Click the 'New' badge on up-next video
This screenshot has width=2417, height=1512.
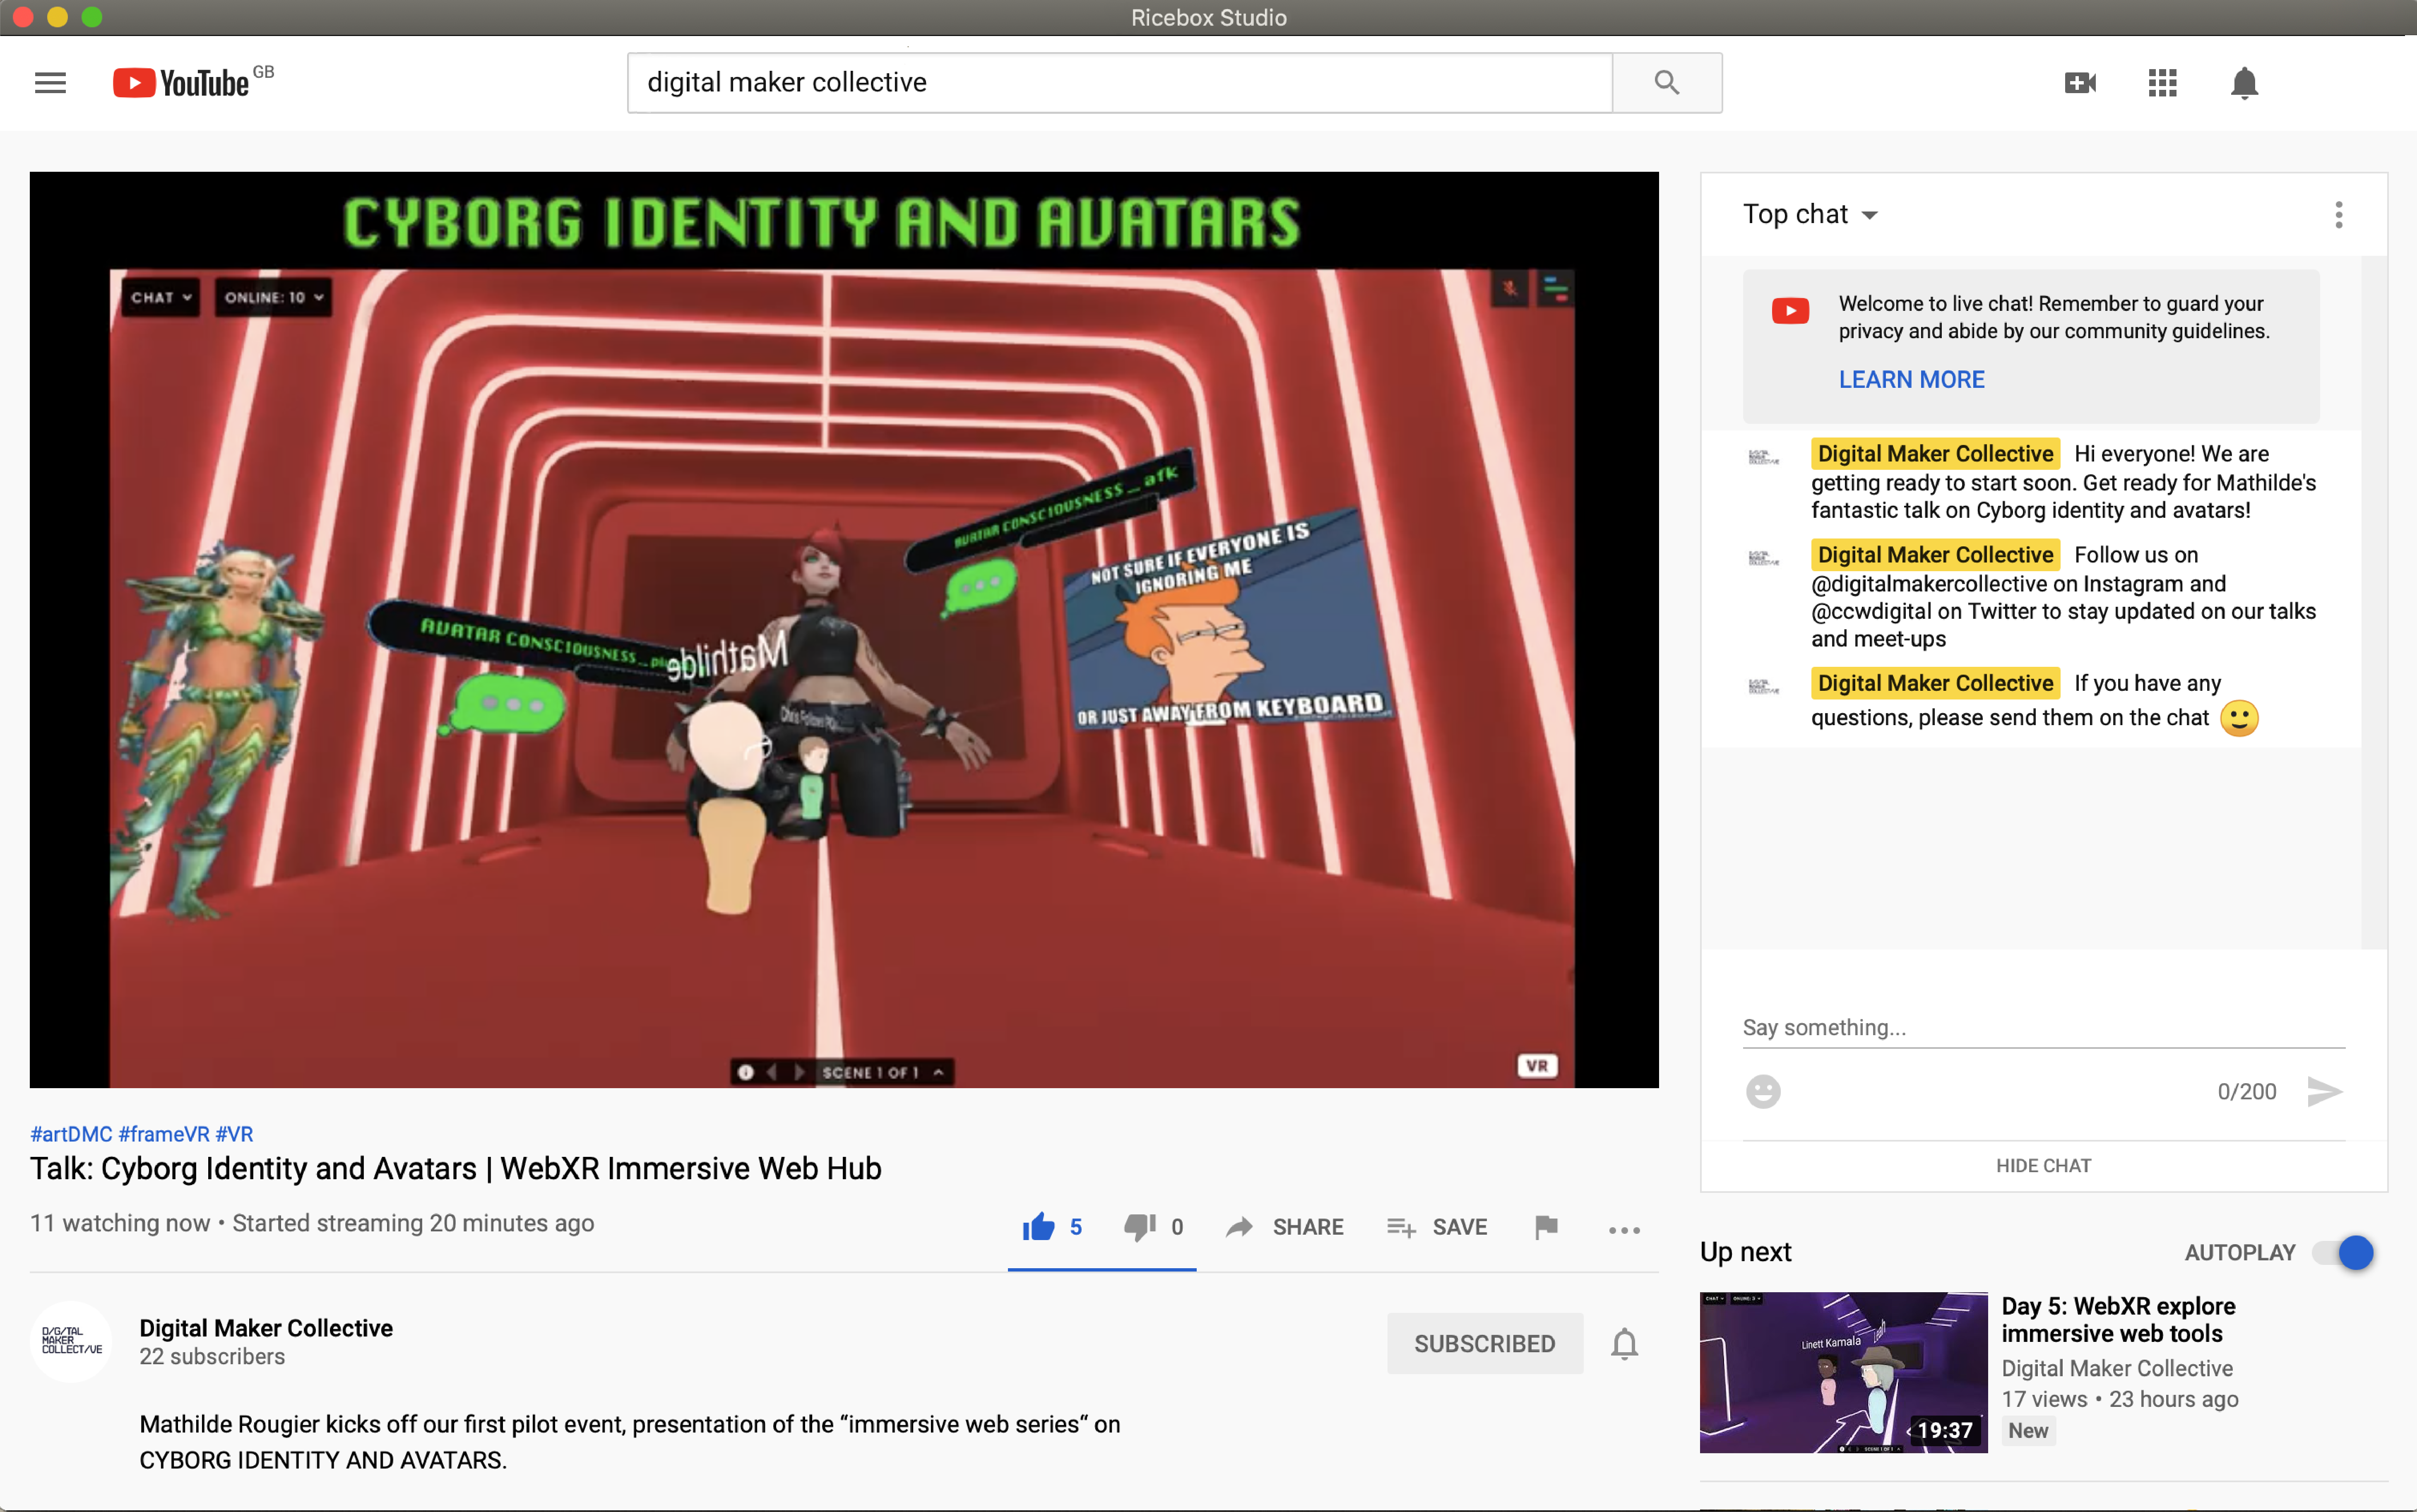tap(2028, 1431)
